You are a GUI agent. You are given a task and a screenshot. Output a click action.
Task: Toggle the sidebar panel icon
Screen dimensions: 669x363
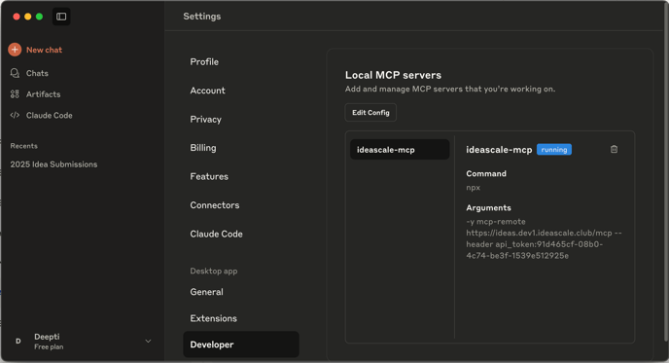click(61, 17)
